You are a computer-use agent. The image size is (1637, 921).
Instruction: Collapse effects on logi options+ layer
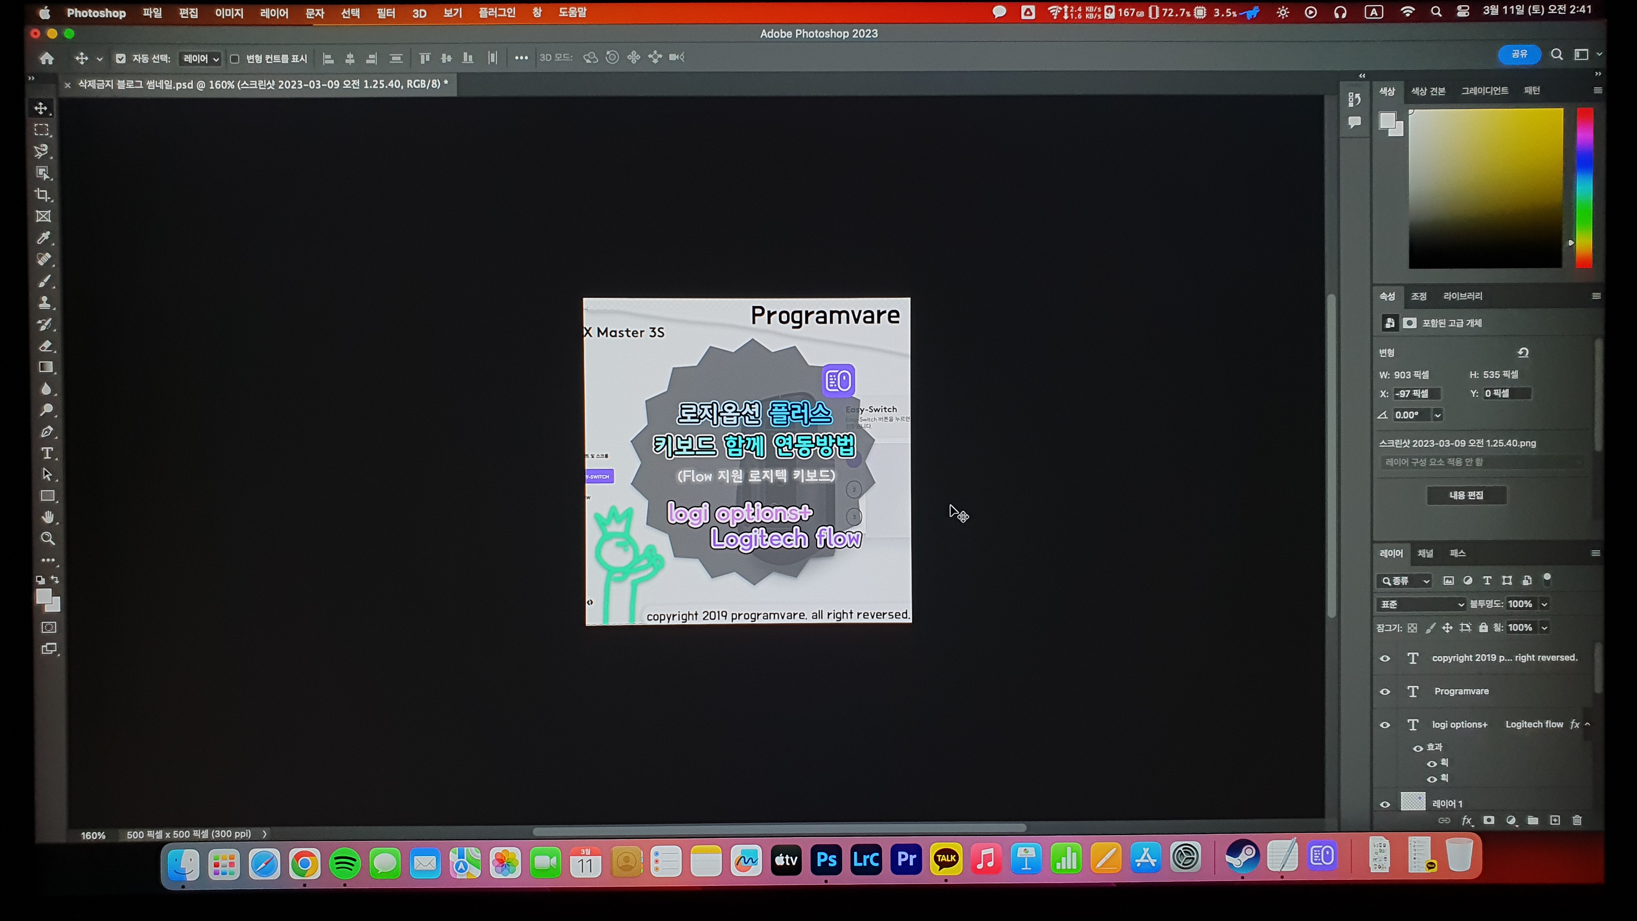coord(1587,724)
